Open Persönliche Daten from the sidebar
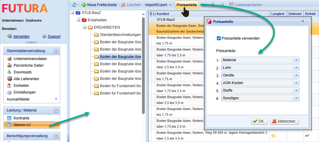 click(28, 66)
